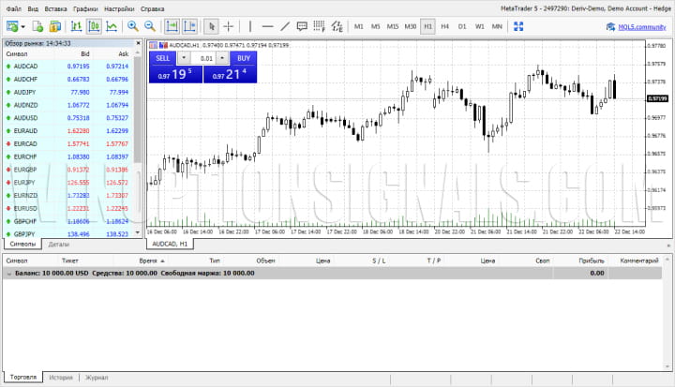675x387 pixels.
Task: Select the H1 timeframe button
Action: pyautogui.click(x=427, y=26)
